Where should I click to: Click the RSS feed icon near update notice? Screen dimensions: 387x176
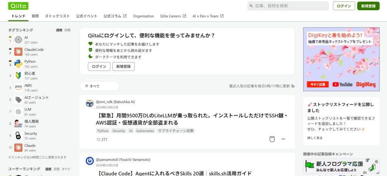(x=293, y=86)
